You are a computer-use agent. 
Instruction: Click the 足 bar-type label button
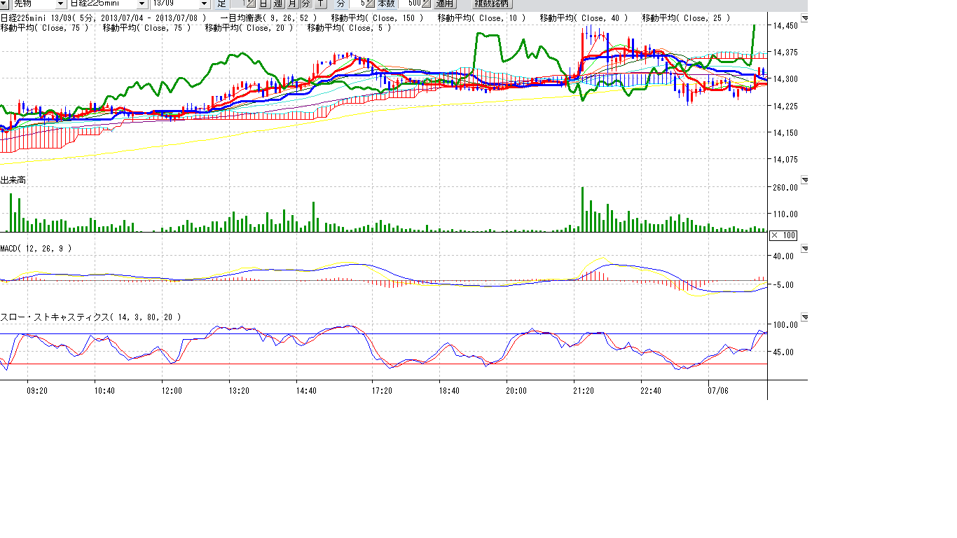click(x=222, y=4)
